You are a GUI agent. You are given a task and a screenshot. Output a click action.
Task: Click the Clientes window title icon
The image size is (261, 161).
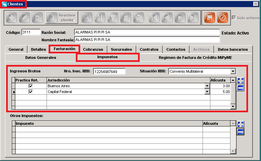(4, 4)
